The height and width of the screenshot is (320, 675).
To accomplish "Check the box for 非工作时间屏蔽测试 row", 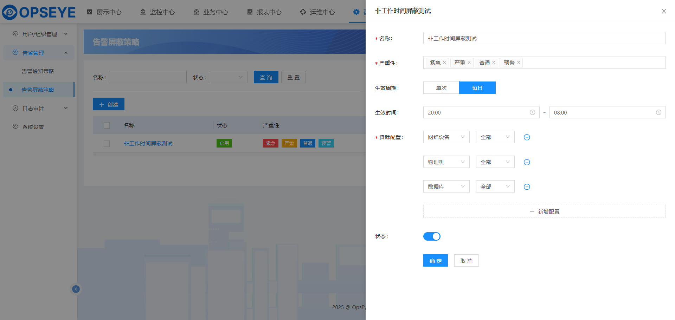I will click(x=107, y=144).
